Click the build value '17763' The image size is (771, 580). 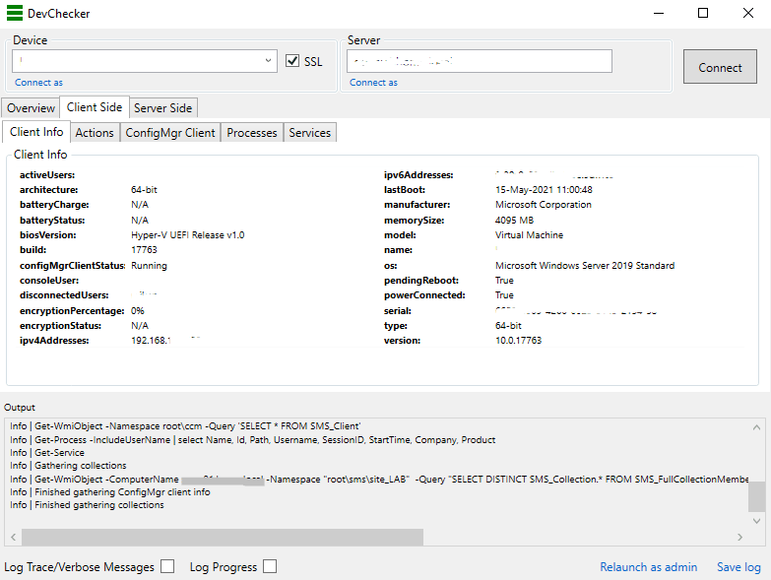(144, 250)
